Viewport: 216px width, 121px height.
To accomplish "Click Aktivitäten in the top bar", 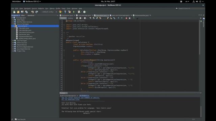I will pos(17,1).
